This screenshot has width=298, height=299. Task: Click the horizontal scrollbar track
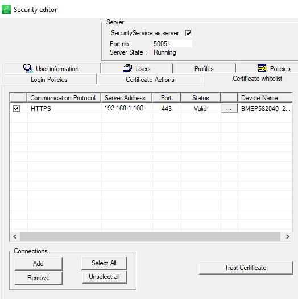(150, 237)
